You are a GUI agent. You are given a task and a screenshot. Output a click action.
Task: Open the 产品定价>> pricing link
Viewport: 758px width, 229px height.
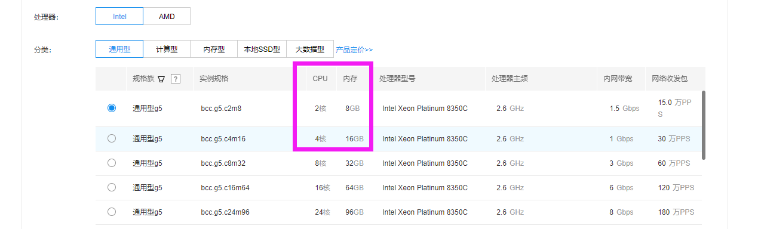tap(354, 49)
